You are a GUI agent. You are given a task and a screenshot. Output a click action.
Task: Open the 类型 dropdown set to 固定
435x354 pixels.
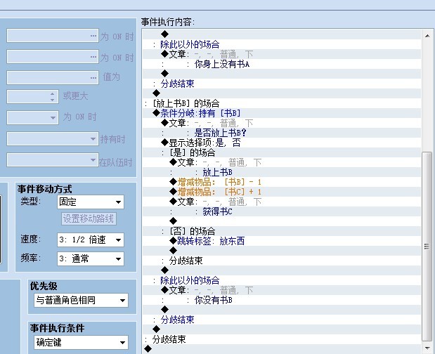pyautogui.click(x=91, y=202)
